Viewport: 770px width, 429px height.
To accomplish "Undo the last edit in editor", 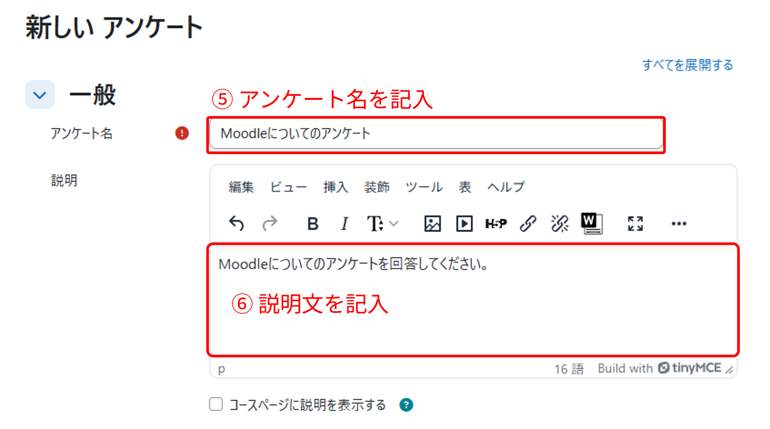I will 236,223.
